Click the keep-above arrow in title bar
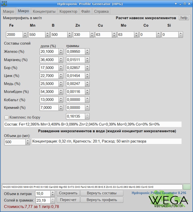The width and height of the screenshot is (193, 212). (176, 4)
